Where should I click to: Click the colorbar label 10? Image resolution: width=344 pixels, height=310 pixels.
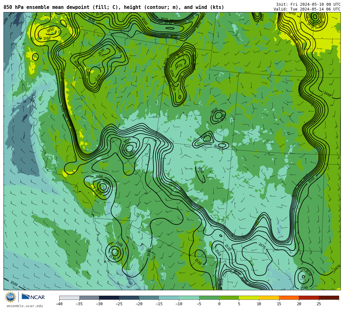259,304
